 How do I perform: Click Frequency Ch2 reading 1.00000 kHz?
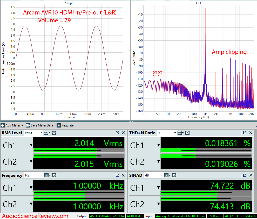(x=98, y=206)
